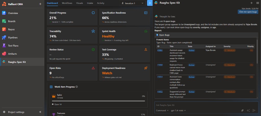Screen dimensions: 261x116
Task: Collapse the sidebar with the double chevron
Action: [x=40, y=112]
